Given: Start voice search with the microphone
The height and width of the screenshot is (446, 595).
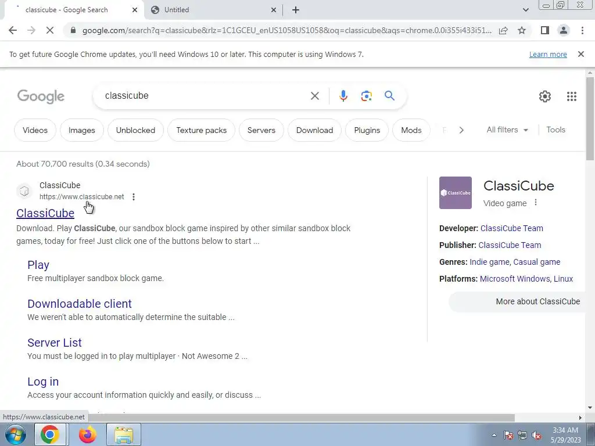Looking at the screenshot, I should (x=343, y=96).
